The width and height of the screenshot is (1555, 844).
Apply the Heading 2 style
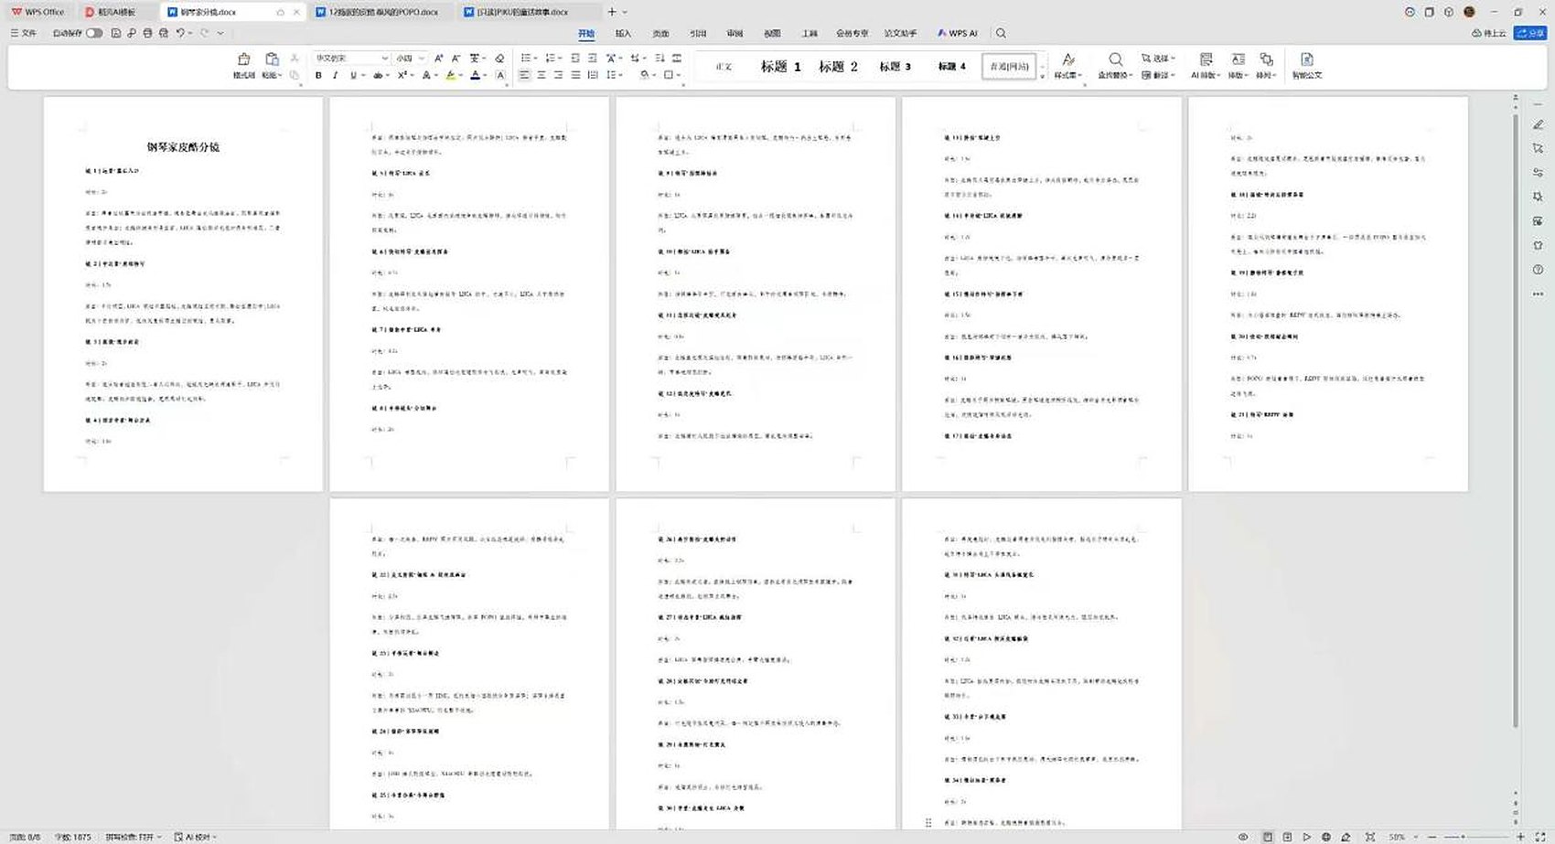tap(838, 66)
